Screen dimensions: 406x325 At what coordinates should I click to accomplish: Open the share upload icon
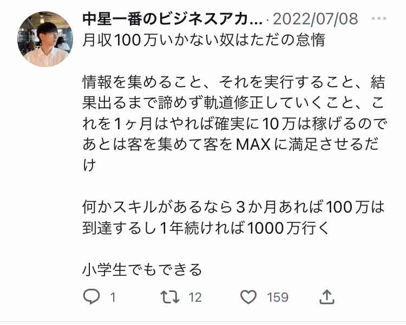point(327,297)
